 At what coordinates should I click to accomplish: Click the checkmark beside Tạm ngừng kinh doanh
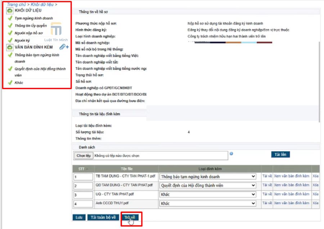[10, 18]
